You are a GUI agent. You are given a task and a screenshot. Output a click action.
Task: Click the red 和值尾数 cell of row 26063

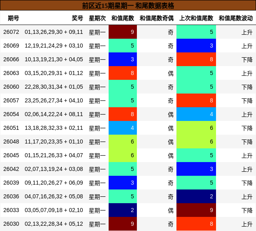[x=123, y=73]
